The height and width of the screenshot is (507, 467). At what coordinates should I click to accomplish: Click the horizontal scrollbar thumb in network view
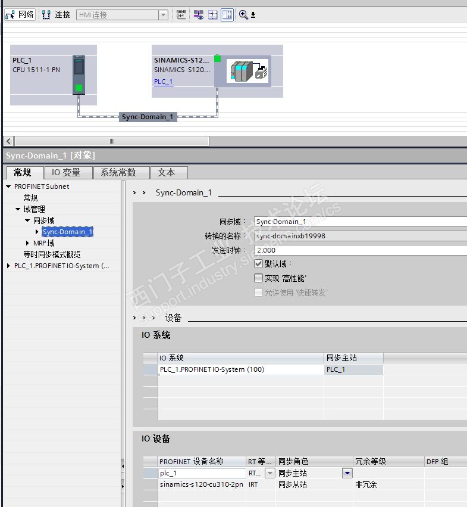[112, 141]
